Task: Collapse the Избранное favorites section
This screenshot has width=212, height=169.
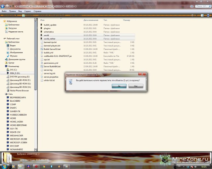Action: (x=3, y=21)
